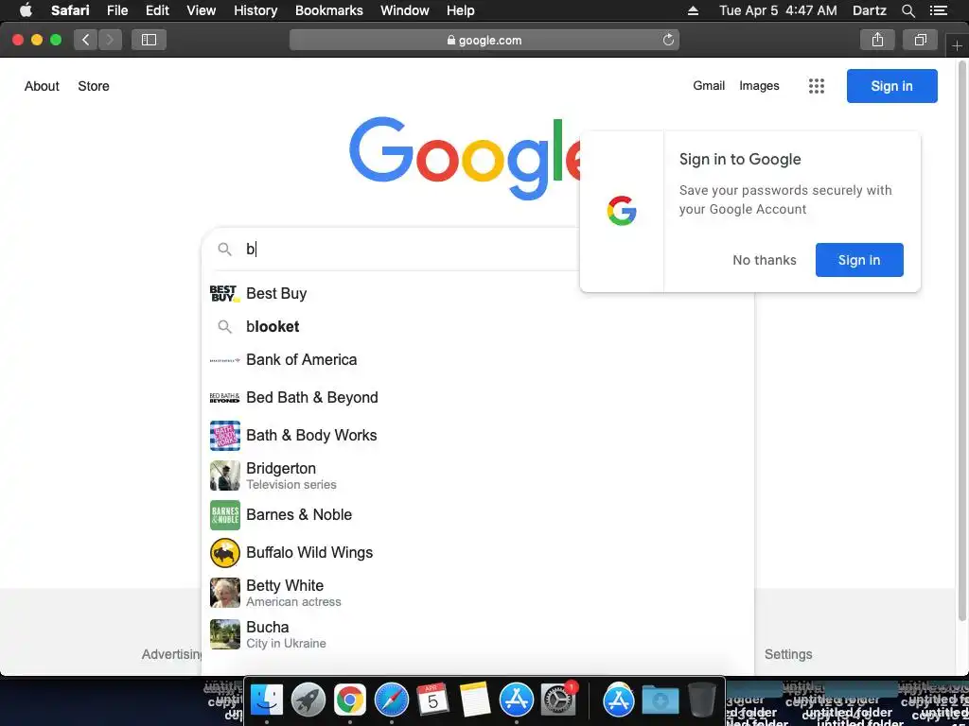The image size is (969, 726).
Task: Select the Bed Bath & Beyond suggestion
Action: (478, 398)
